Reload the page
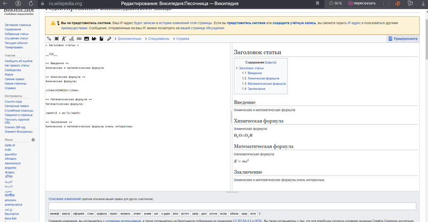This screenshot has height=222, width=428. coord(31,4)
